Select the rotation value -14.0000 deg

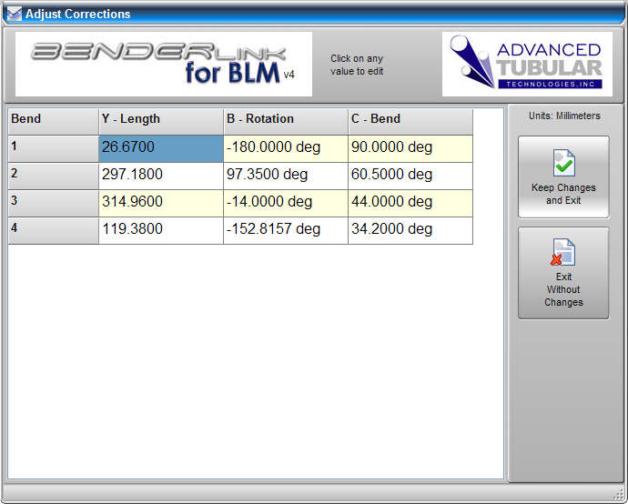tap(285, 202)
